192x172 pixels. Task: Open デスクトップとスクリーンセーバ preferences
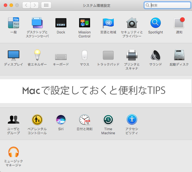coord(37,23)
